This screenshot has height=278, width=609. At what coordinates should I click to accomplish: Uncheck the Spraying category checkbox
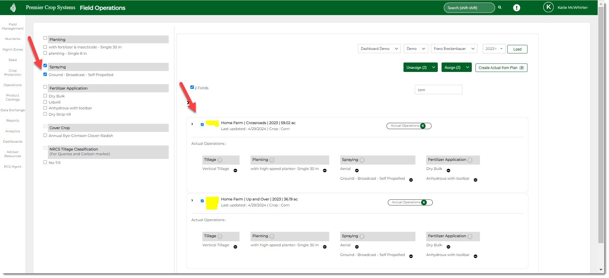coord(45,66)
